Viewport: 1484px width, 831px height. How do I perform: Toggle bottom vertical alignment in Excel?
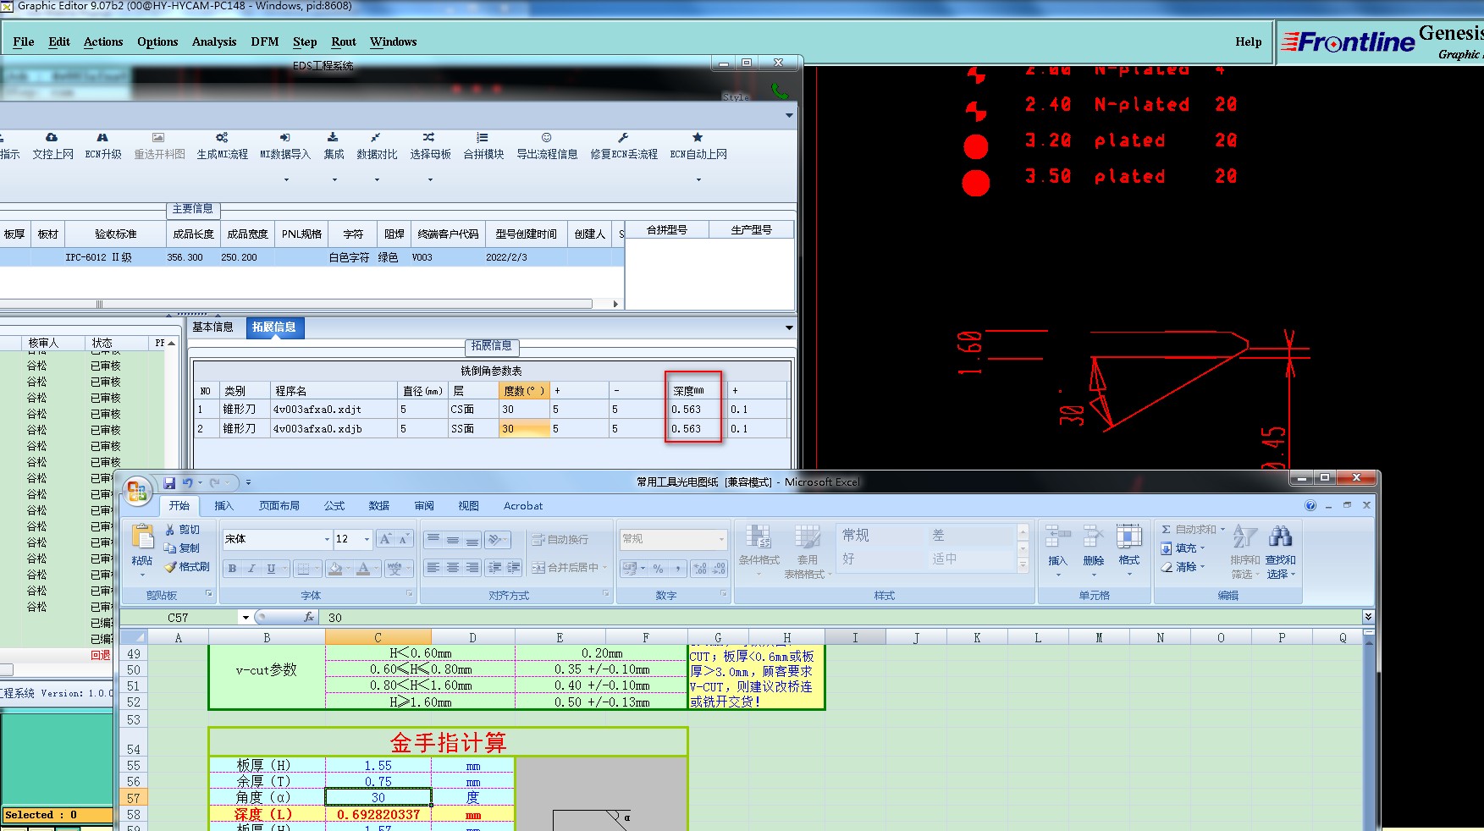pos(472,539)
